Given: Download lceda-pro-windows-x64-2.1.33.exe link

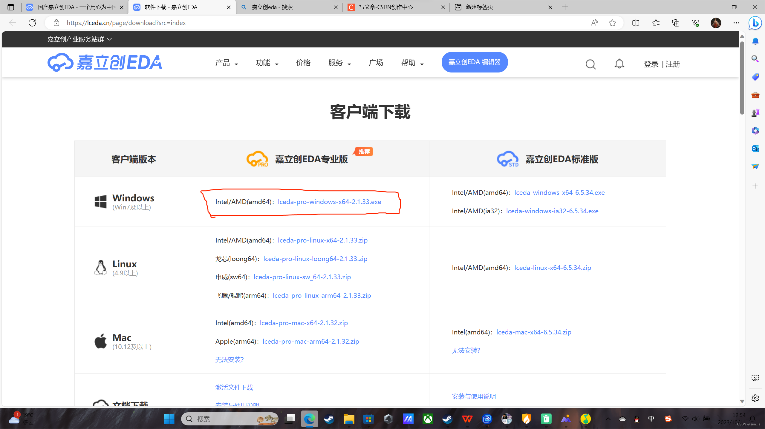Looking at the screenshot, I should [329, 202].
